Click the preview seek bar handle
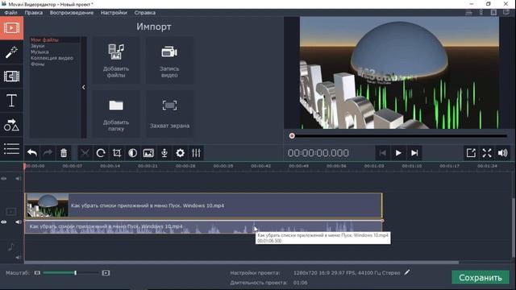Screen dimensions: 516x290 point(292,136)
